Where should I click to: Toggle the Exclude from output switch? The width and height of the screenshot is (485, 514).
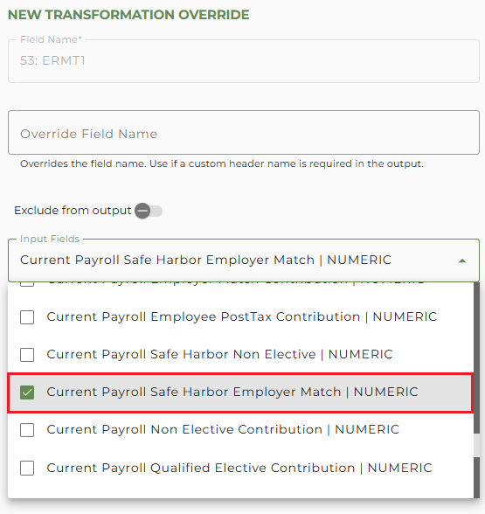point(149,211)
